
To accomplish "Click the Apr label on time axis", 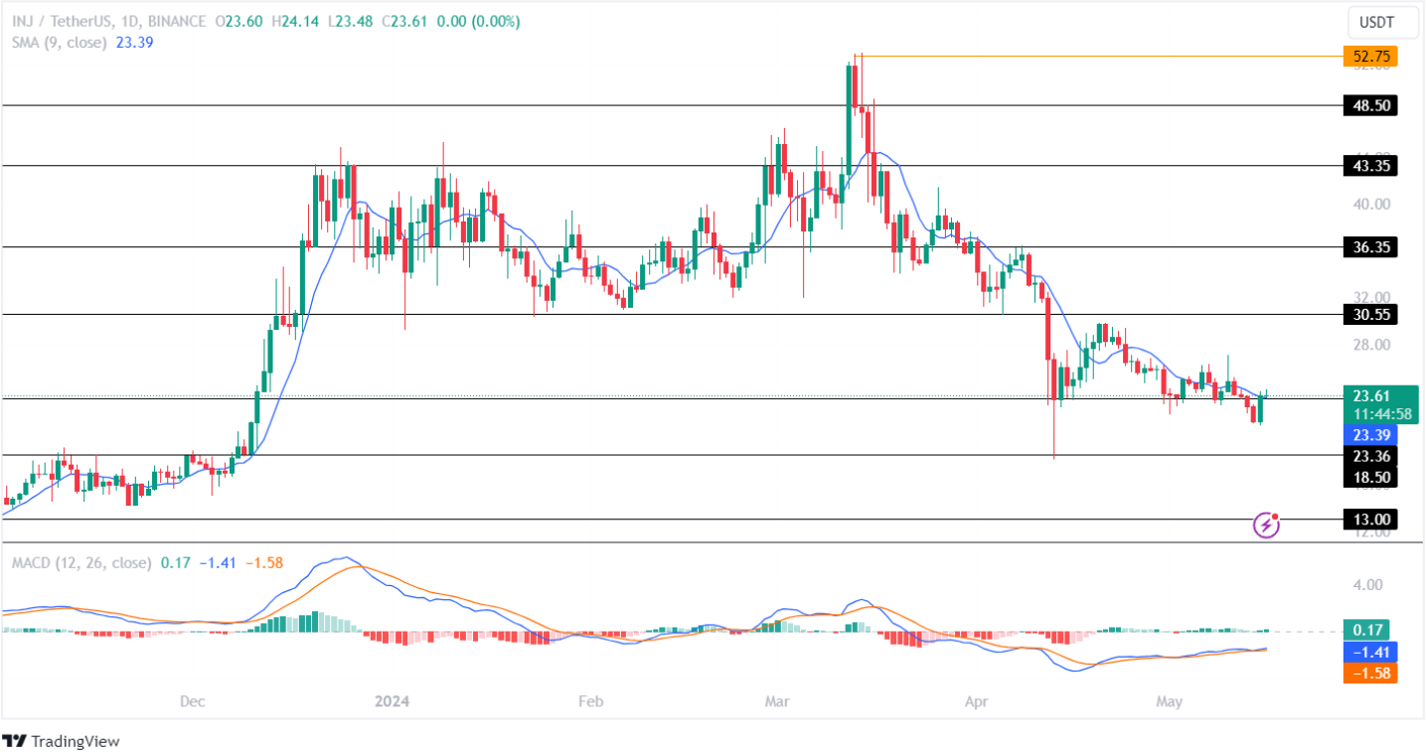I will point(977,702).
